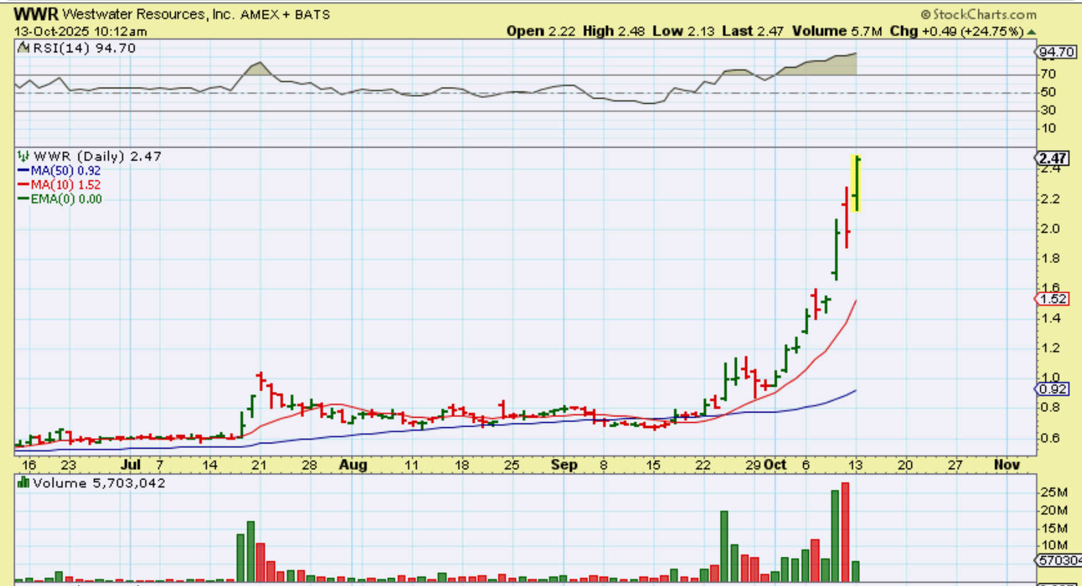Click the Volume 5,703,042 panel label
The image size is (1082, 586).
pos(99,483)
